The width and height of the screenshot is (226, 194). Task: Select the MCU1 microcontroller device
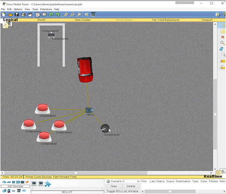[x=89, y=110]
